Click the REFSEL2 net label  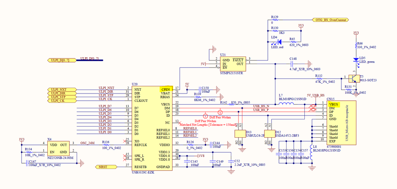pyautogui.click(x=190, y=136)
